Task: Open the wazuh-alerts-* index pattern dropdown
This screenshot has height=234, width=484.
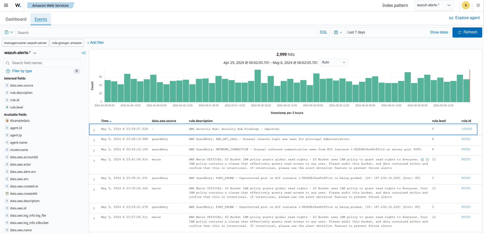Action: (434, 5)
